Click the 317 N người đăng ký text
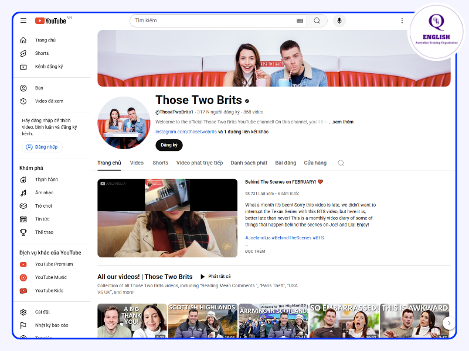The width and height of the screenshot is (469, 351). point(218,112)
